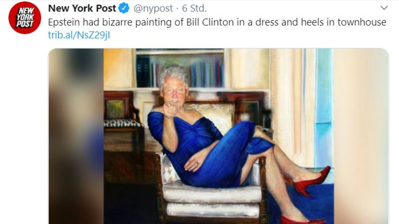Click the word Epstein in the tweet text
Viewport: 399px width, 224px height.
coord(64,22)
